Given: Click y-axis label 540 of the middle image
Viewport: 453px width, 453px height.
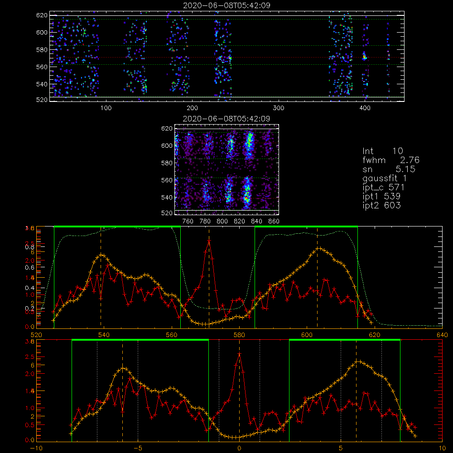Looking at the screenshot, I should pyautogui.click(x=167, y=198).
